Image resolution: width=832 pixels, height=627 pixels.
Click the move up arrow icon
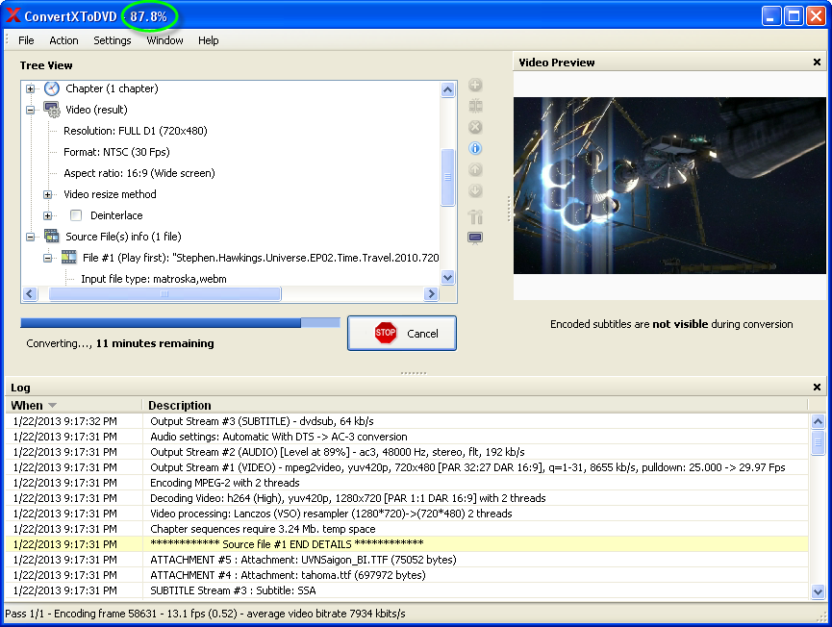(475, 170)
